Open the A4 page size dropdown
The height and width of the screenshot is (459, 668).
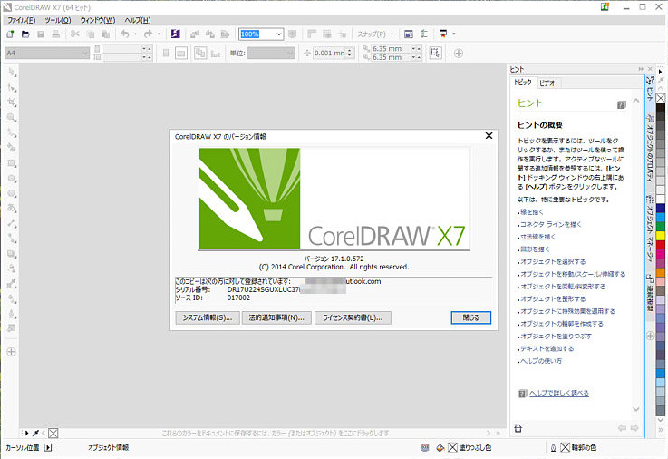point(84,54)
